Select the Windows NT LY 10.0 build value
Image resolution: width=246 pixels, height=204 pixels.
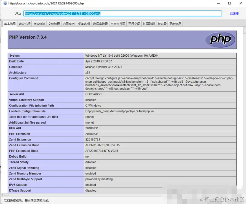click(122, 56)
